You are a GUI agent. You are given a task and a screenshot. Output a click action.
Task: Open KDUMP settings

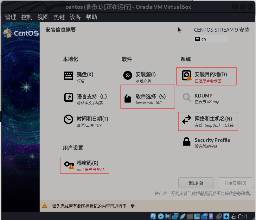201,98
